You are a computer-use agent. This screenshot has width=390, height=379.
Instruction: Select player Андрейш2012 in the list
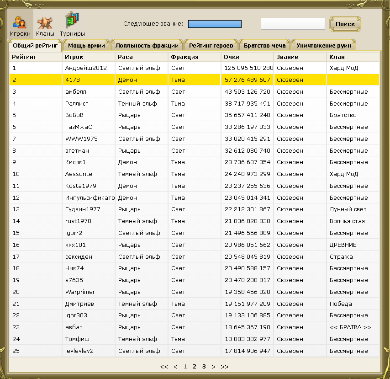86,68
